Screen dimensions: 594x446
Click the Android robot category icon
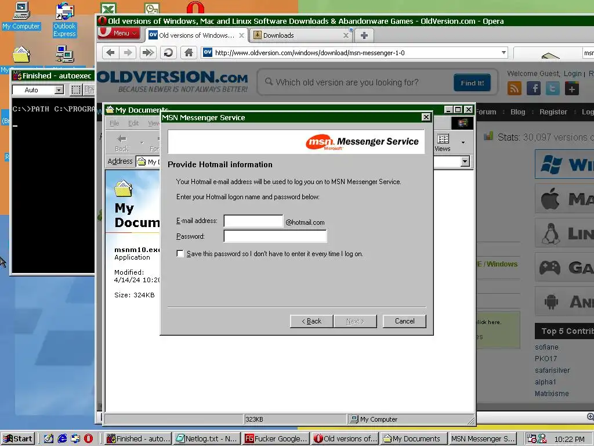tap(551, 302)
